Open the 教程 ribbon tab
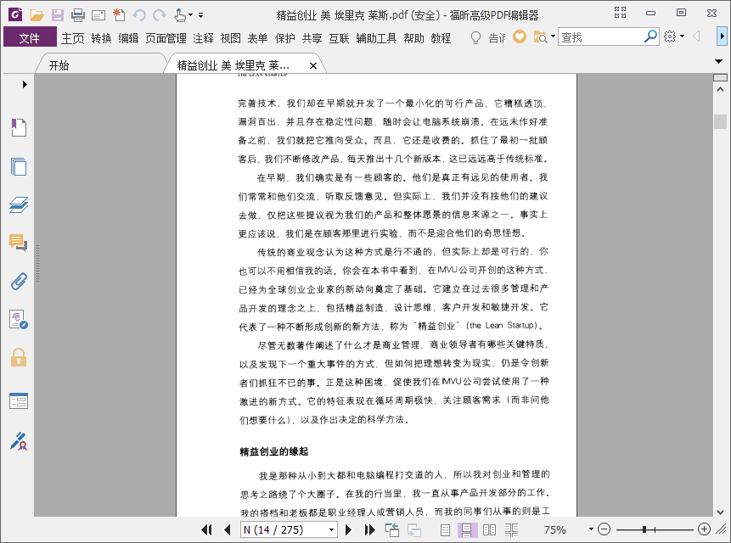 click(441, 38)
